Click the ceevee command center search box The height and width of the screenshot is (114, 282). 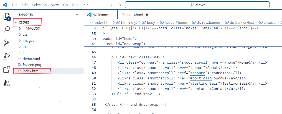[197, 5]
